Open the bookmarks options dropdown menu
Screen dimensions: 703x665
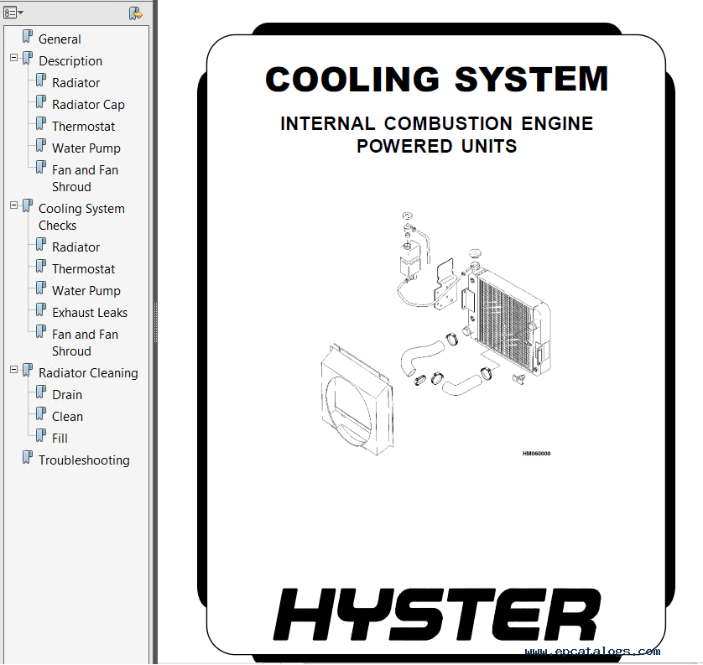(x=13, y=13)
